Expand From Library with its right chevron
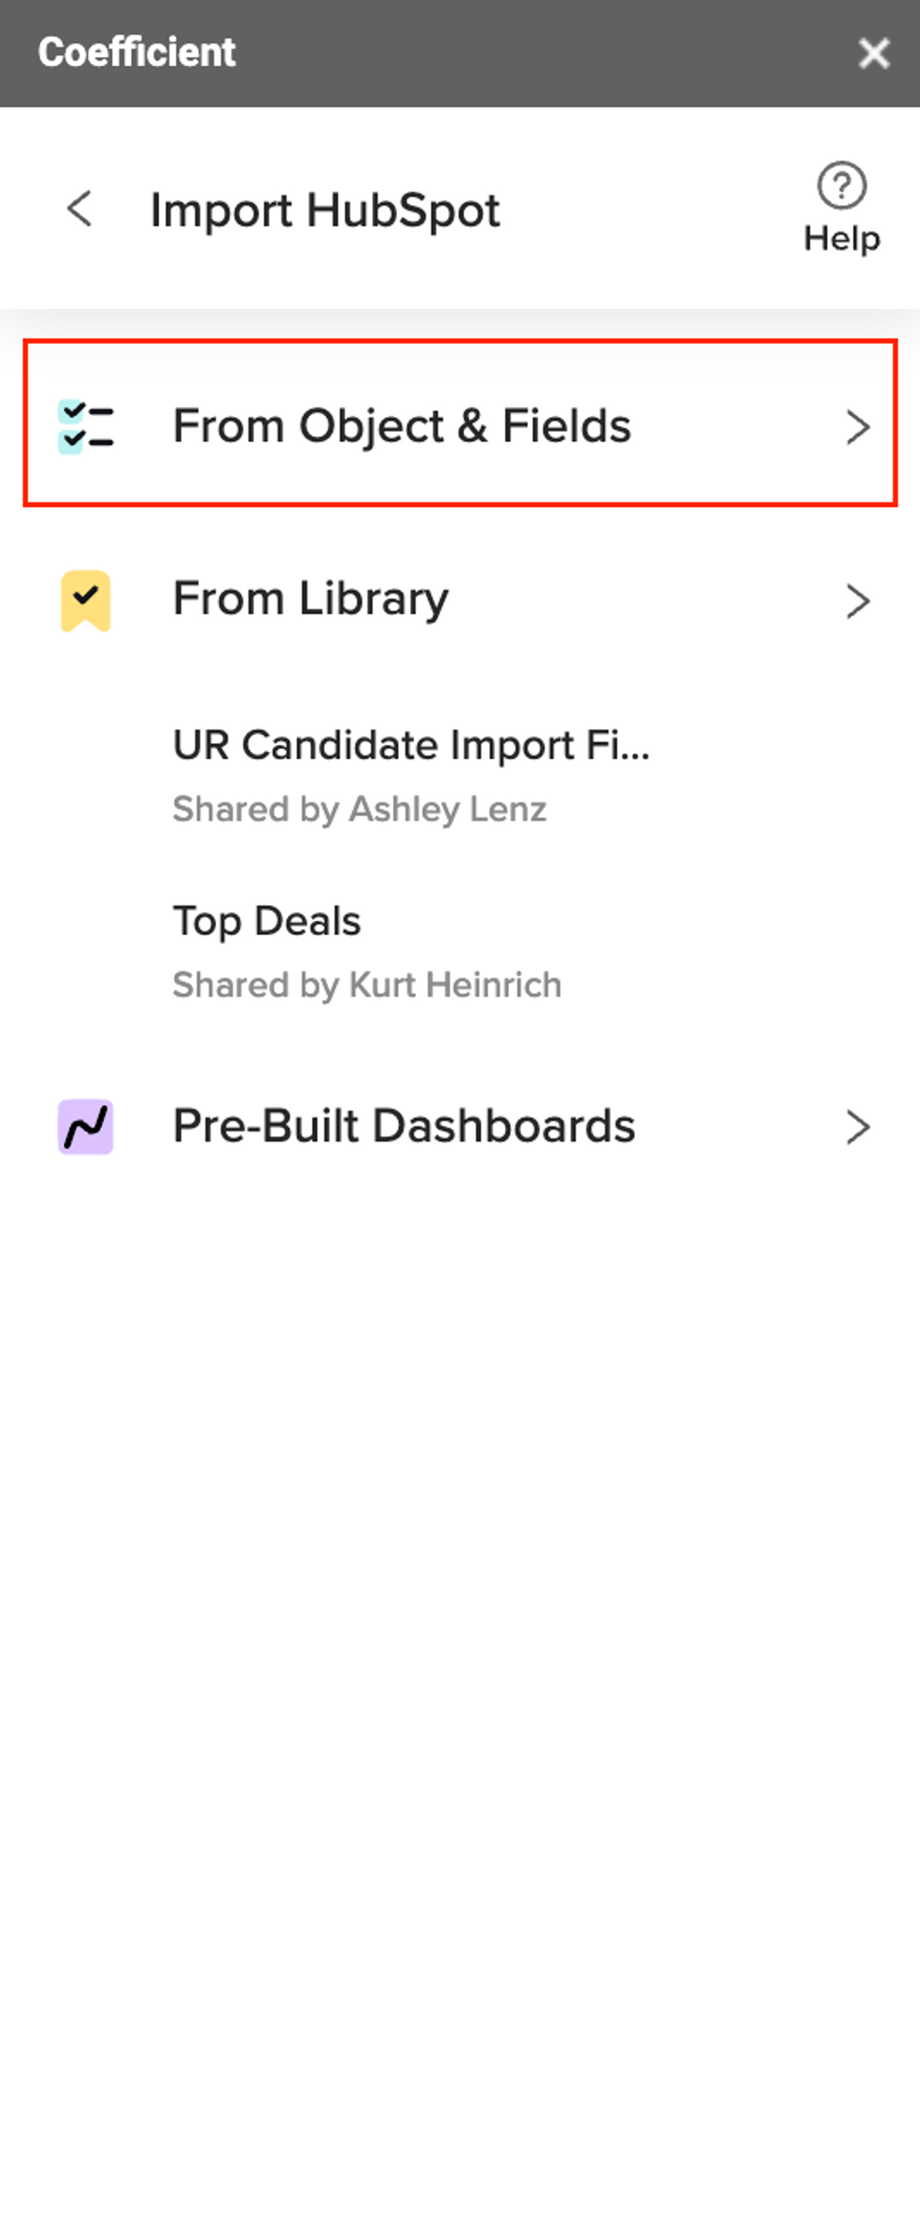Image resolution: width=920 pixels, height=2231 pixels. [x=857, y=601]
